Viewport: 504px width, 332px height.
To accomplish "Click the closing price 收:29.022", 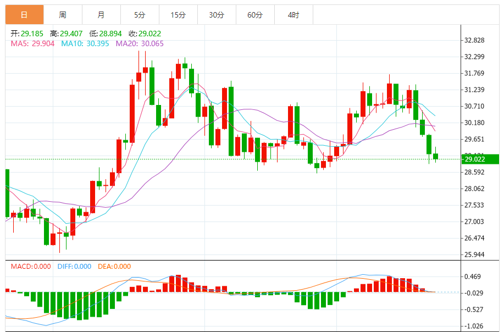I will coord(145,34).
